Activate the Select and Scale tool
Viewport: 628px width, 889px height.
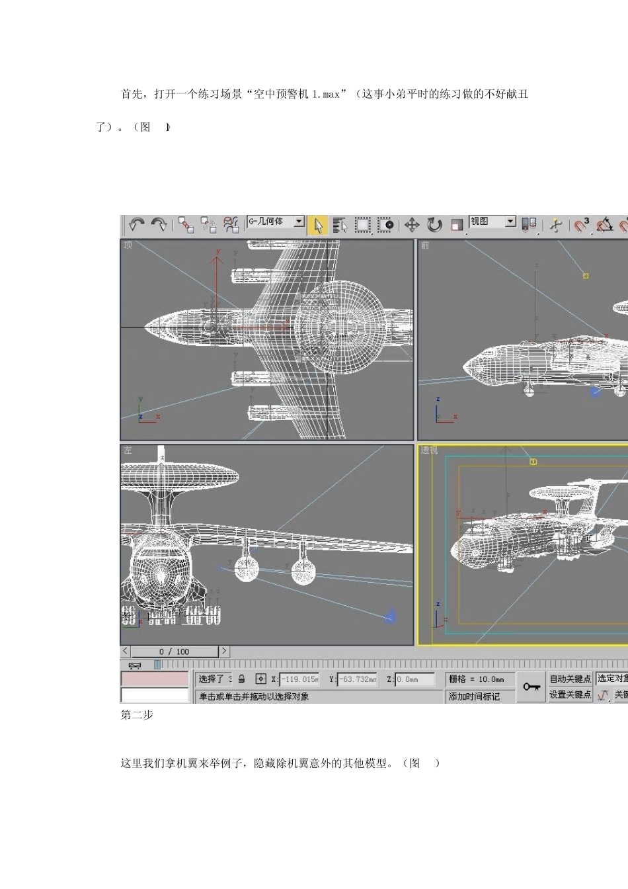457,225
